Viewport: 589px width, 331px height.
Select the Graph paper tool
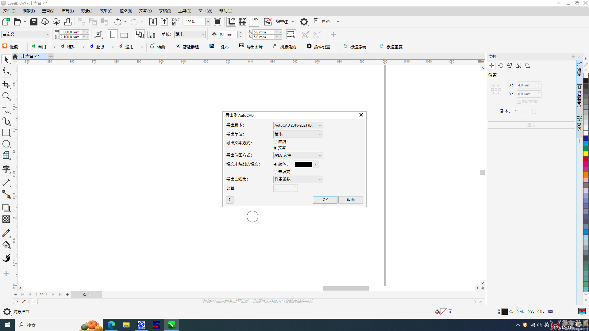[6, 155]
